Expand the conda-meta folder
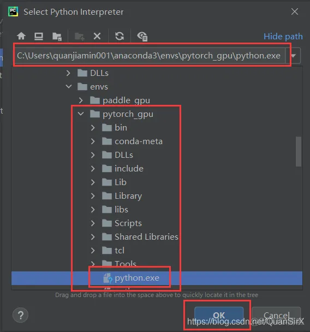Screen dimensions: 310x332 93,141
